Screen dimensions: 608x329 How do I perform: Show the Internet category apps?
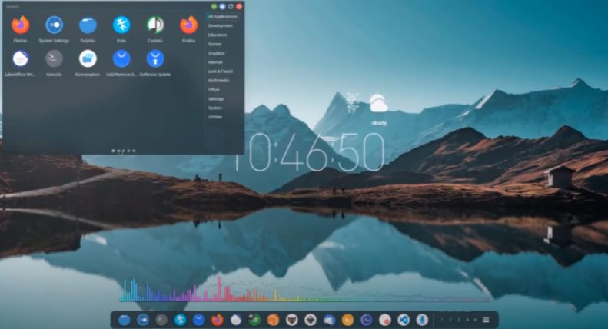click(x=215, y=62)
